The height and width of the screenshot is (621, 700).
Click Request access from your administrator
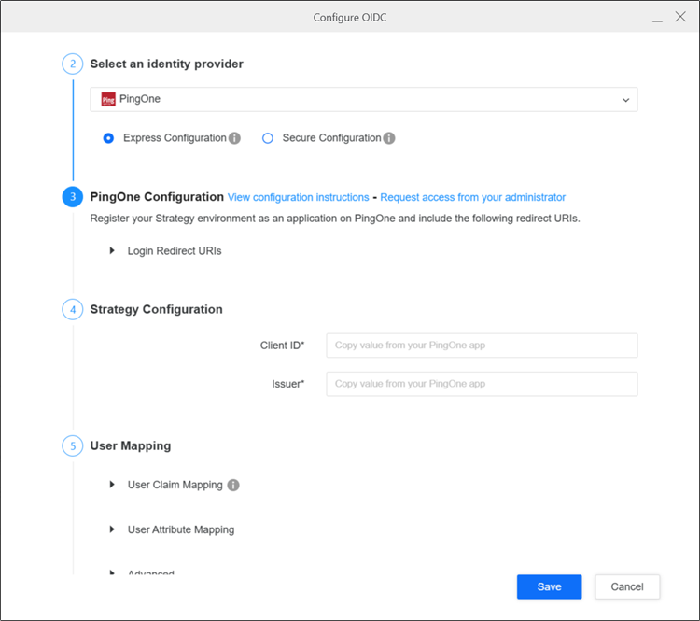click(x=472, y=197)
